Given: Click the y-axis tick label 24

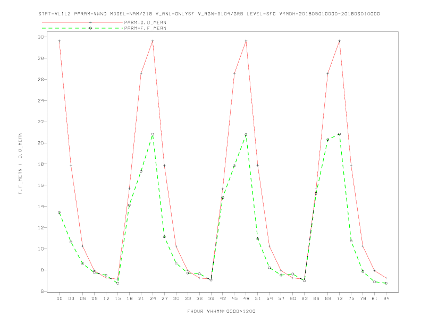Looking at the screenshot, I should coord(41,100).
